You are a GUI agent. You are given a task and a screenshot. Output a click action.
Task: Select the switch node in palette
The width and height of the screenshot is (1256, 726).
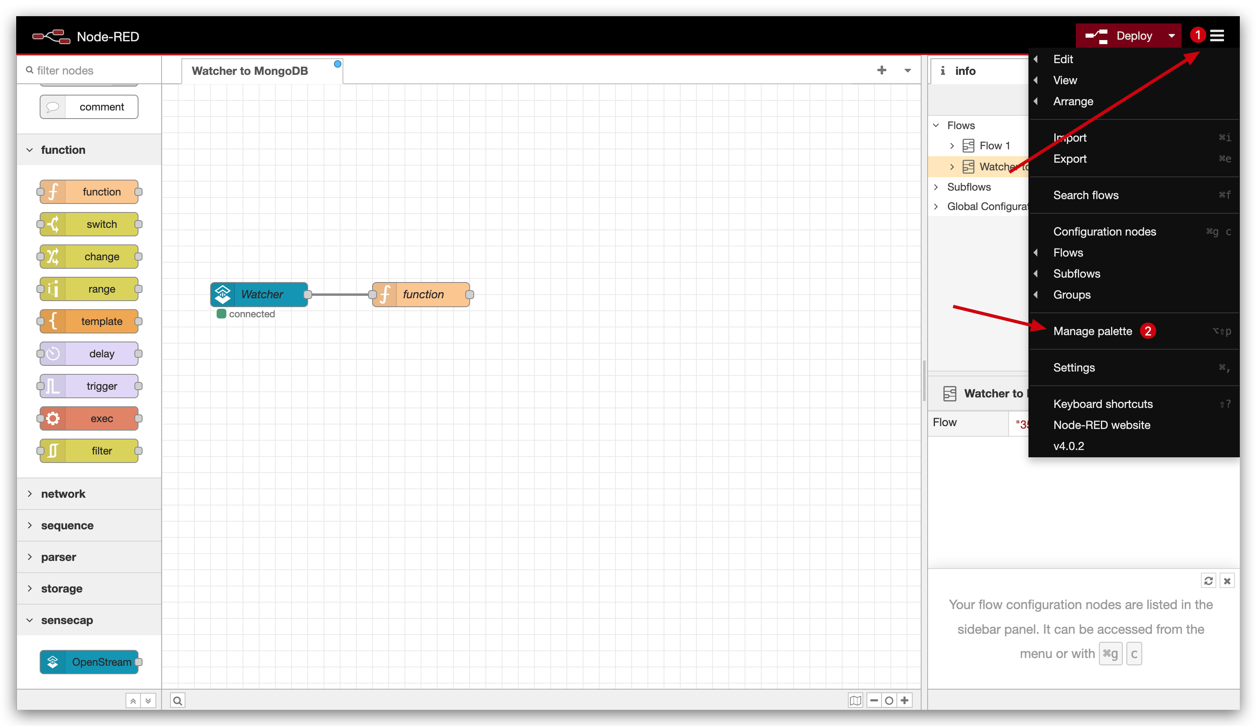click(x=89, y=224)
